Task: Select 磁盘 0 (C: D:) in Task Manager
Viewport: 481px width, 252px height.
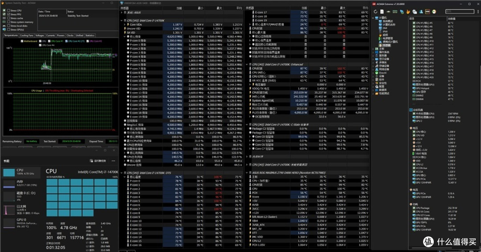Action: [21, 196]
